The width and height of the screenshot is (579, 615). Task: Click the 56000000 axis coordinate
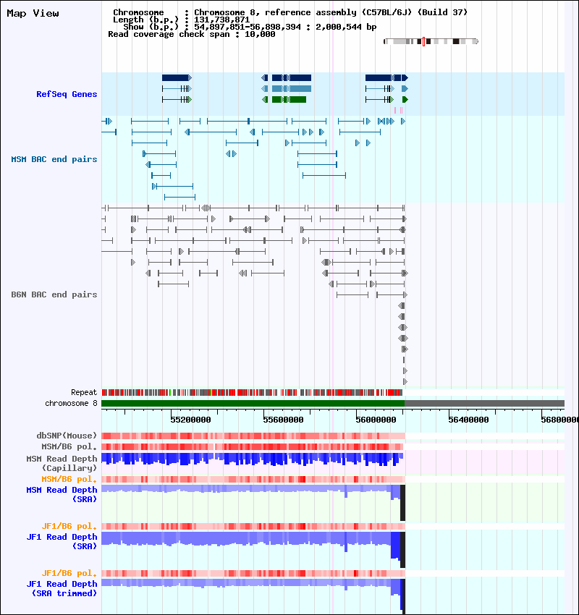(376, 420)
